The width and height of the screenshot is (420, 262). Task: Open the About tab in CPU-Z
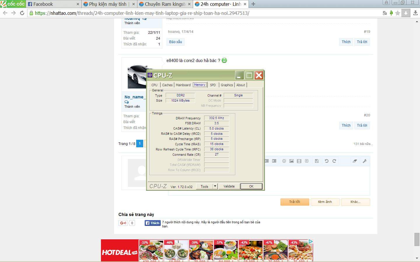pyautogui.click(x=241, y=85)
